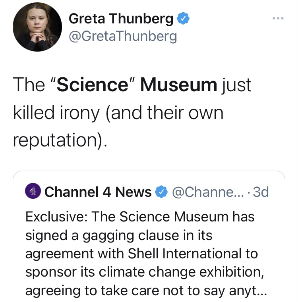Click the blue verified badge beside Greta Thunberg
Viewport: 298px width, 302px height.
182,19
